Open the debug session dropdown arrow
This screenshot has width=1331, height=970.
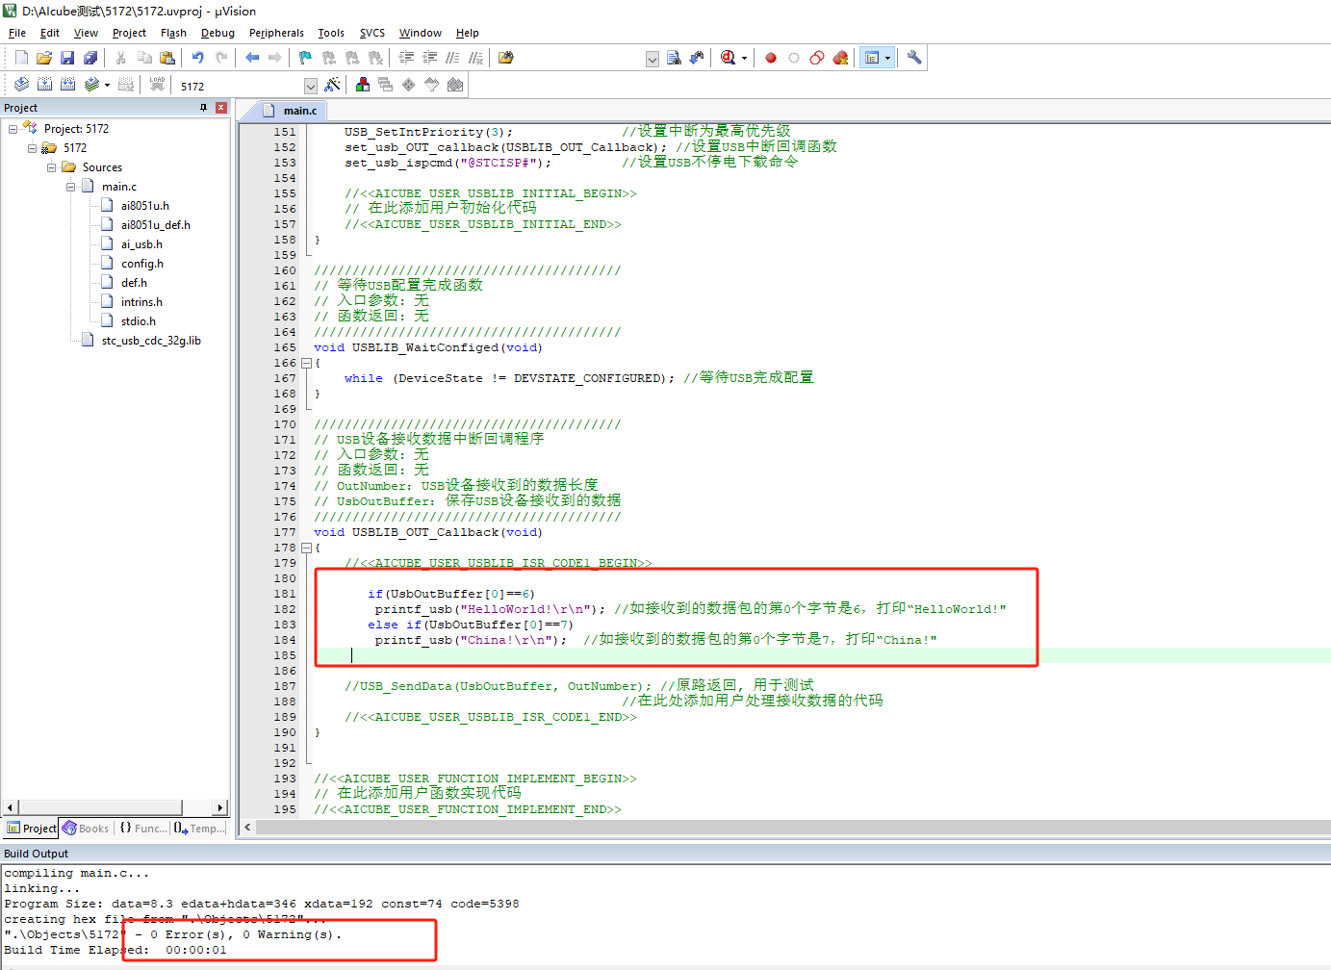coord(744,58)
